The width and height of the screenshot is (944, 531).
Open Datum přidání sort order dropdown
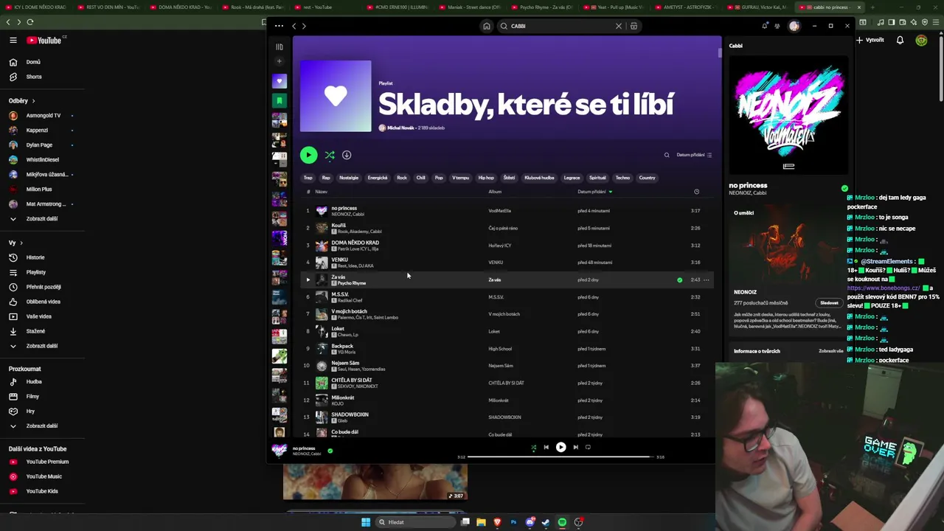pos(694,155)
